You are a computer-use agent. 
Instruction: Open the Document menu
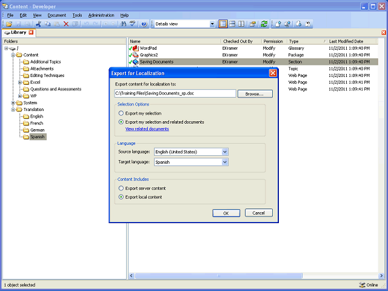56,15
